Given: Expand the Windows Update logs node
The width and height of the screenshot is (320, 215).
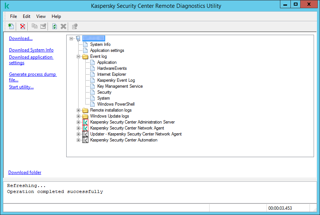Looking at the screenshot, I should (x=78, y=116).
